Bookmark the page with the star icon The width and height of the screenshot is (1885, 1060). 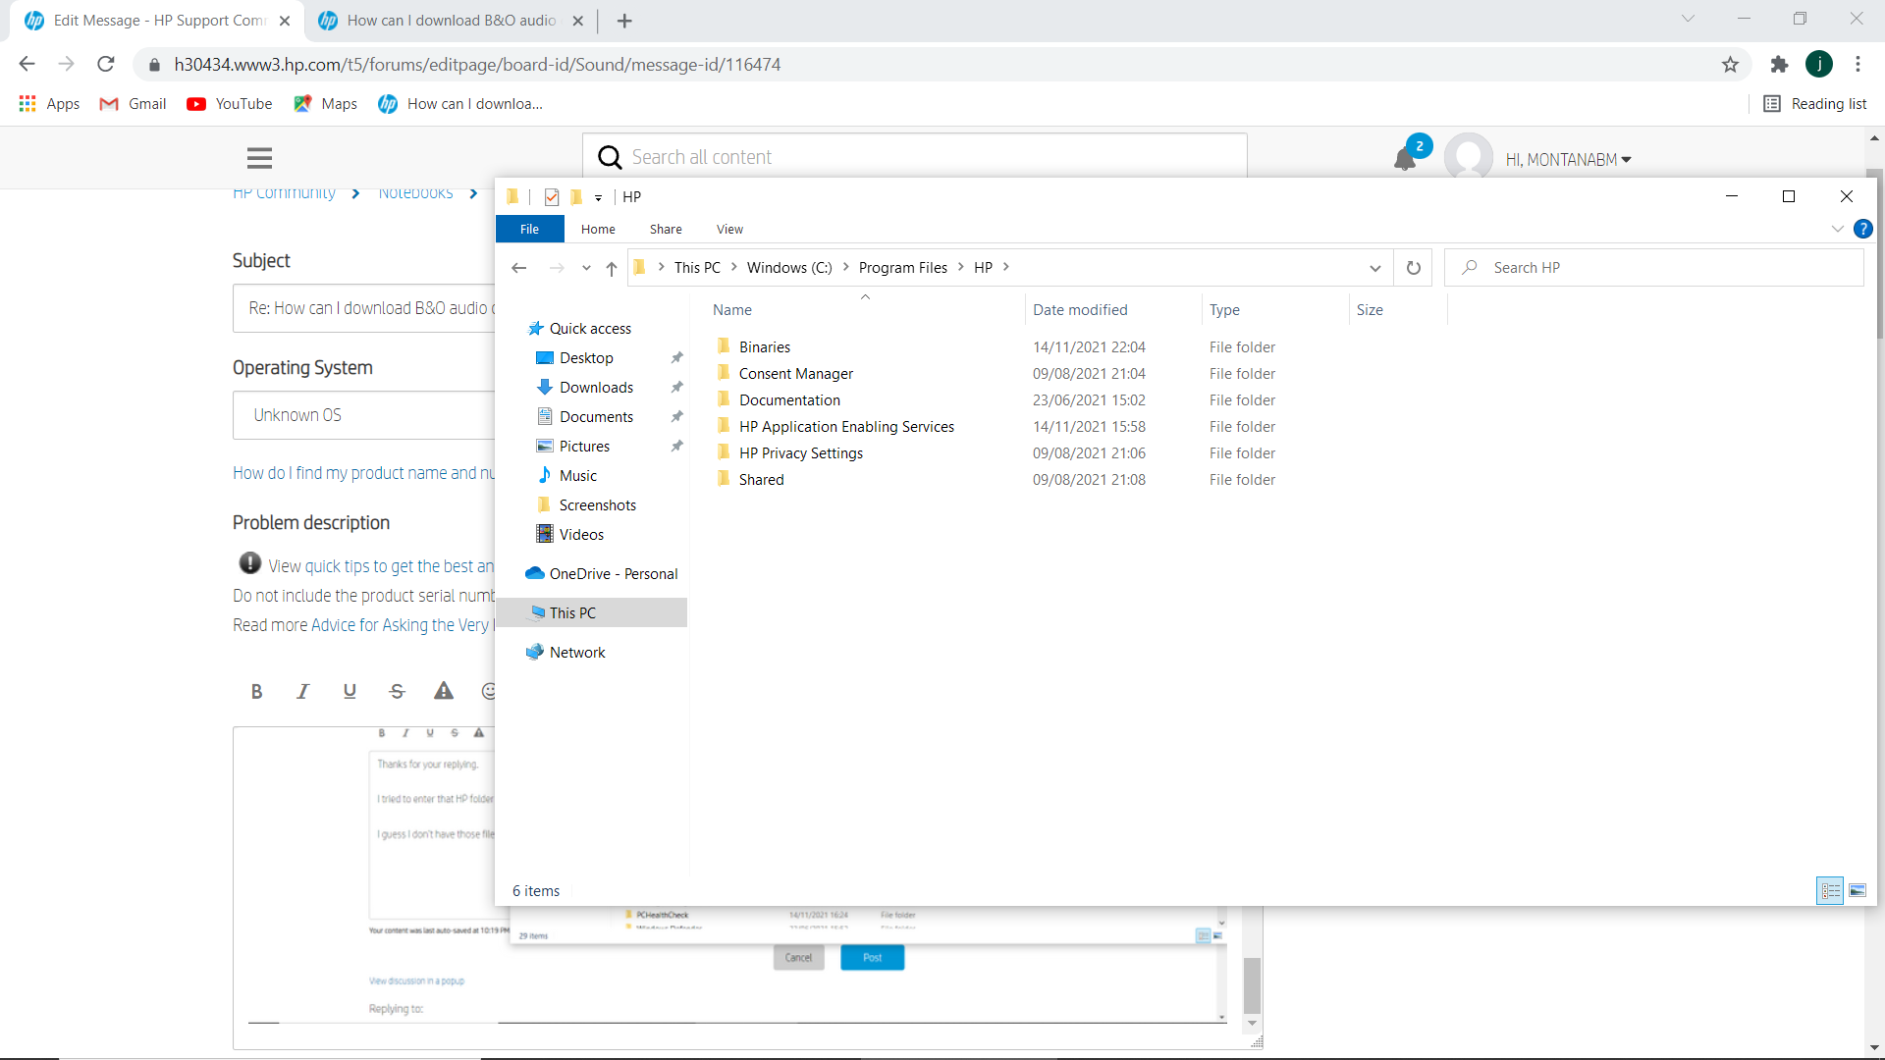(1730, 64)
